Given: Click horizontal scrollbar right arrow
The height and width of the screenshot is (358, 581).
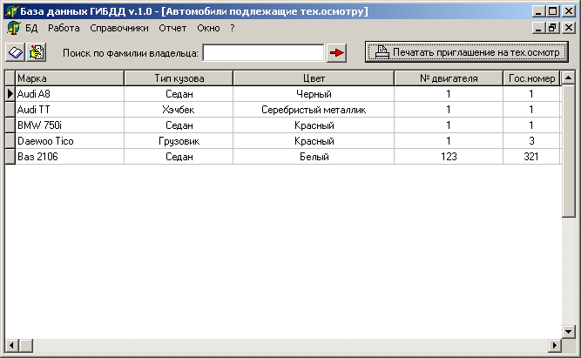Looking at the screenshot, I should tap(555, 346).
